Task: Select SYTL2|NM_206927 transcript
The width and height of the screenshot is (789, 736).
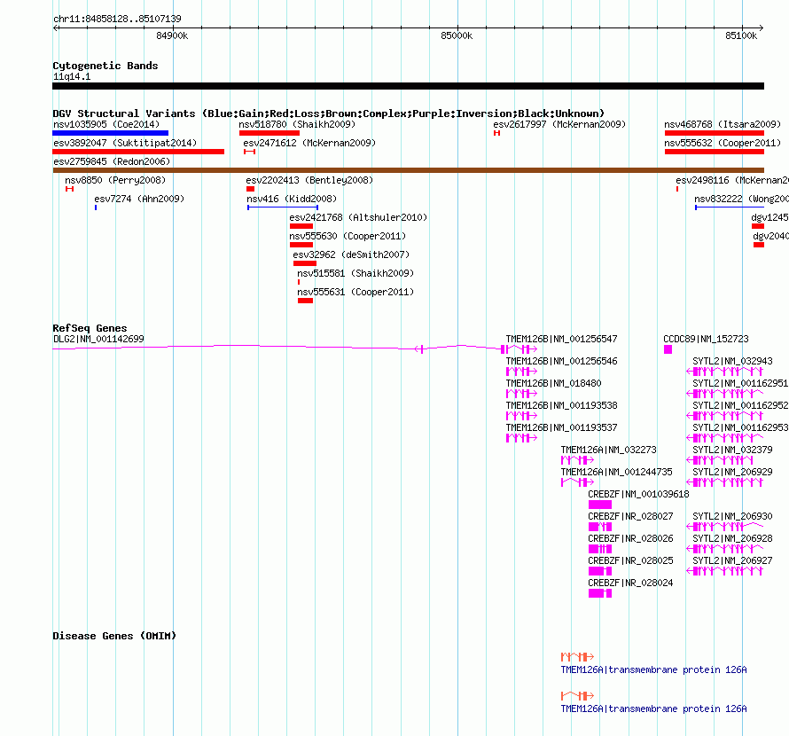Action: click(x=725, y=571)
